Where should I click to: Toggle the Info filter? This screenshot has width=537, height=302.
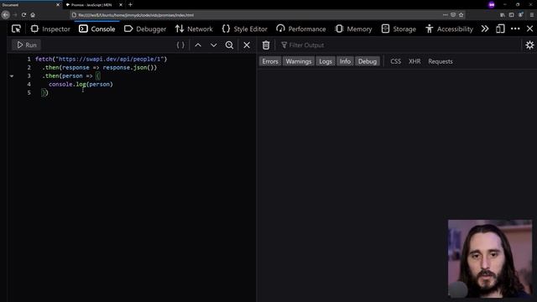click(x=345, y=61)
